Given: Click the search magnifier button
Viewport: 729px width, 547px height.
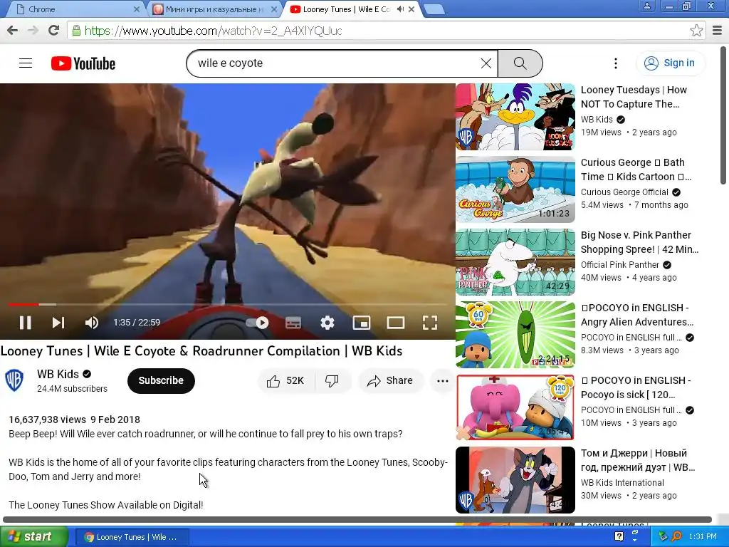Looking at the screenshot, I should pos(520,63).
